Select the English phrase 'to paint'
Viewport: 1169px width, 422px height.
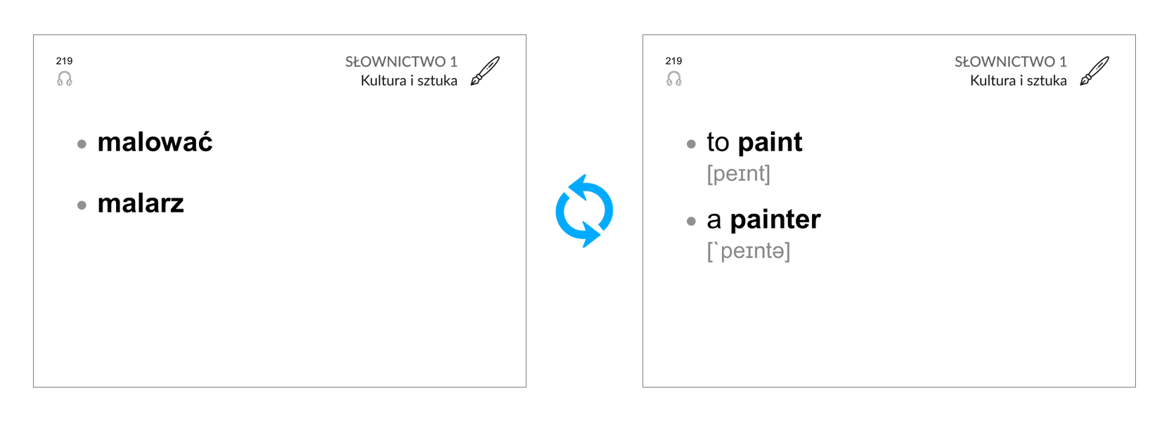tap(754, 142)
